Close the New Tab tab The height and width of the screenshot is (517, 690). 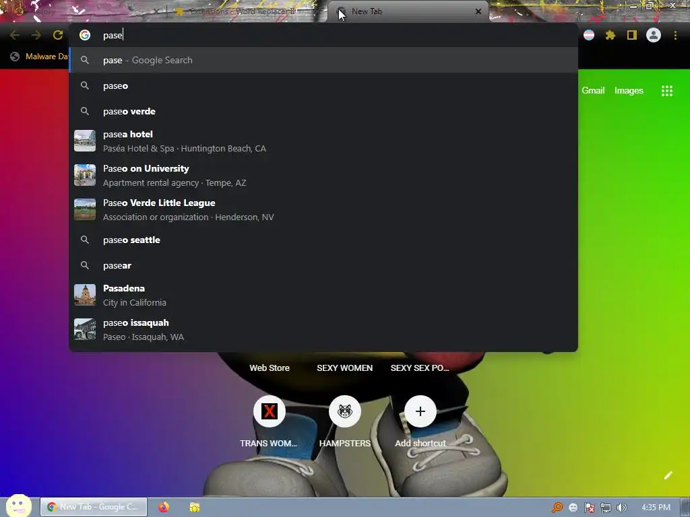478,11
